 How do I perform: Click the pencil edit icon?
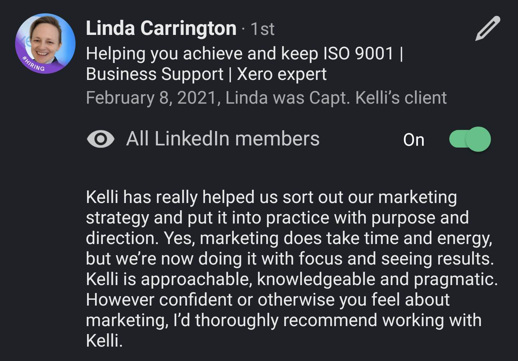pyautogui.click(x=487, y=28)
